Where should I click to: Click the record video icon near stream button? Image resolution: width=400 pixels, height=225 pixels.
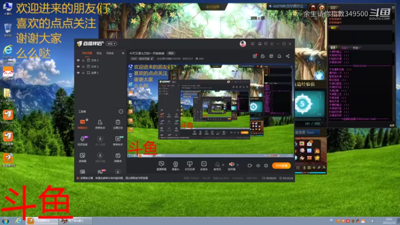(x=249, y=165)
